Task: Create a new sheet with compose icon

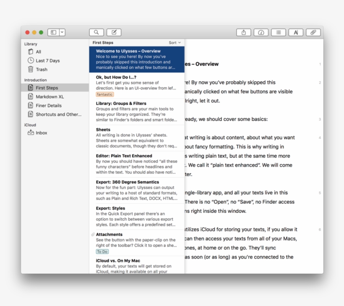Action: 114,32
